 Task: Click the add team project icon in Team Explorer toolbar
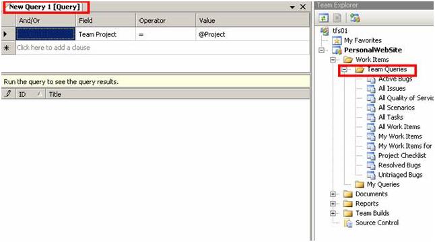[x=355, y=18]
